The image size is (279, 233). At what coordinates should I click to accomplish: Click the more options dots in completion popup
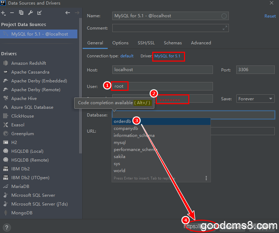tap(206, 178)
